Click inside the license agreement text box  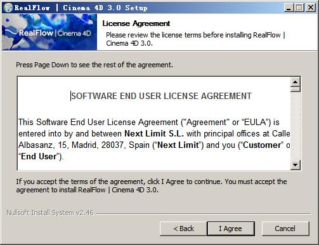(154, 124)
